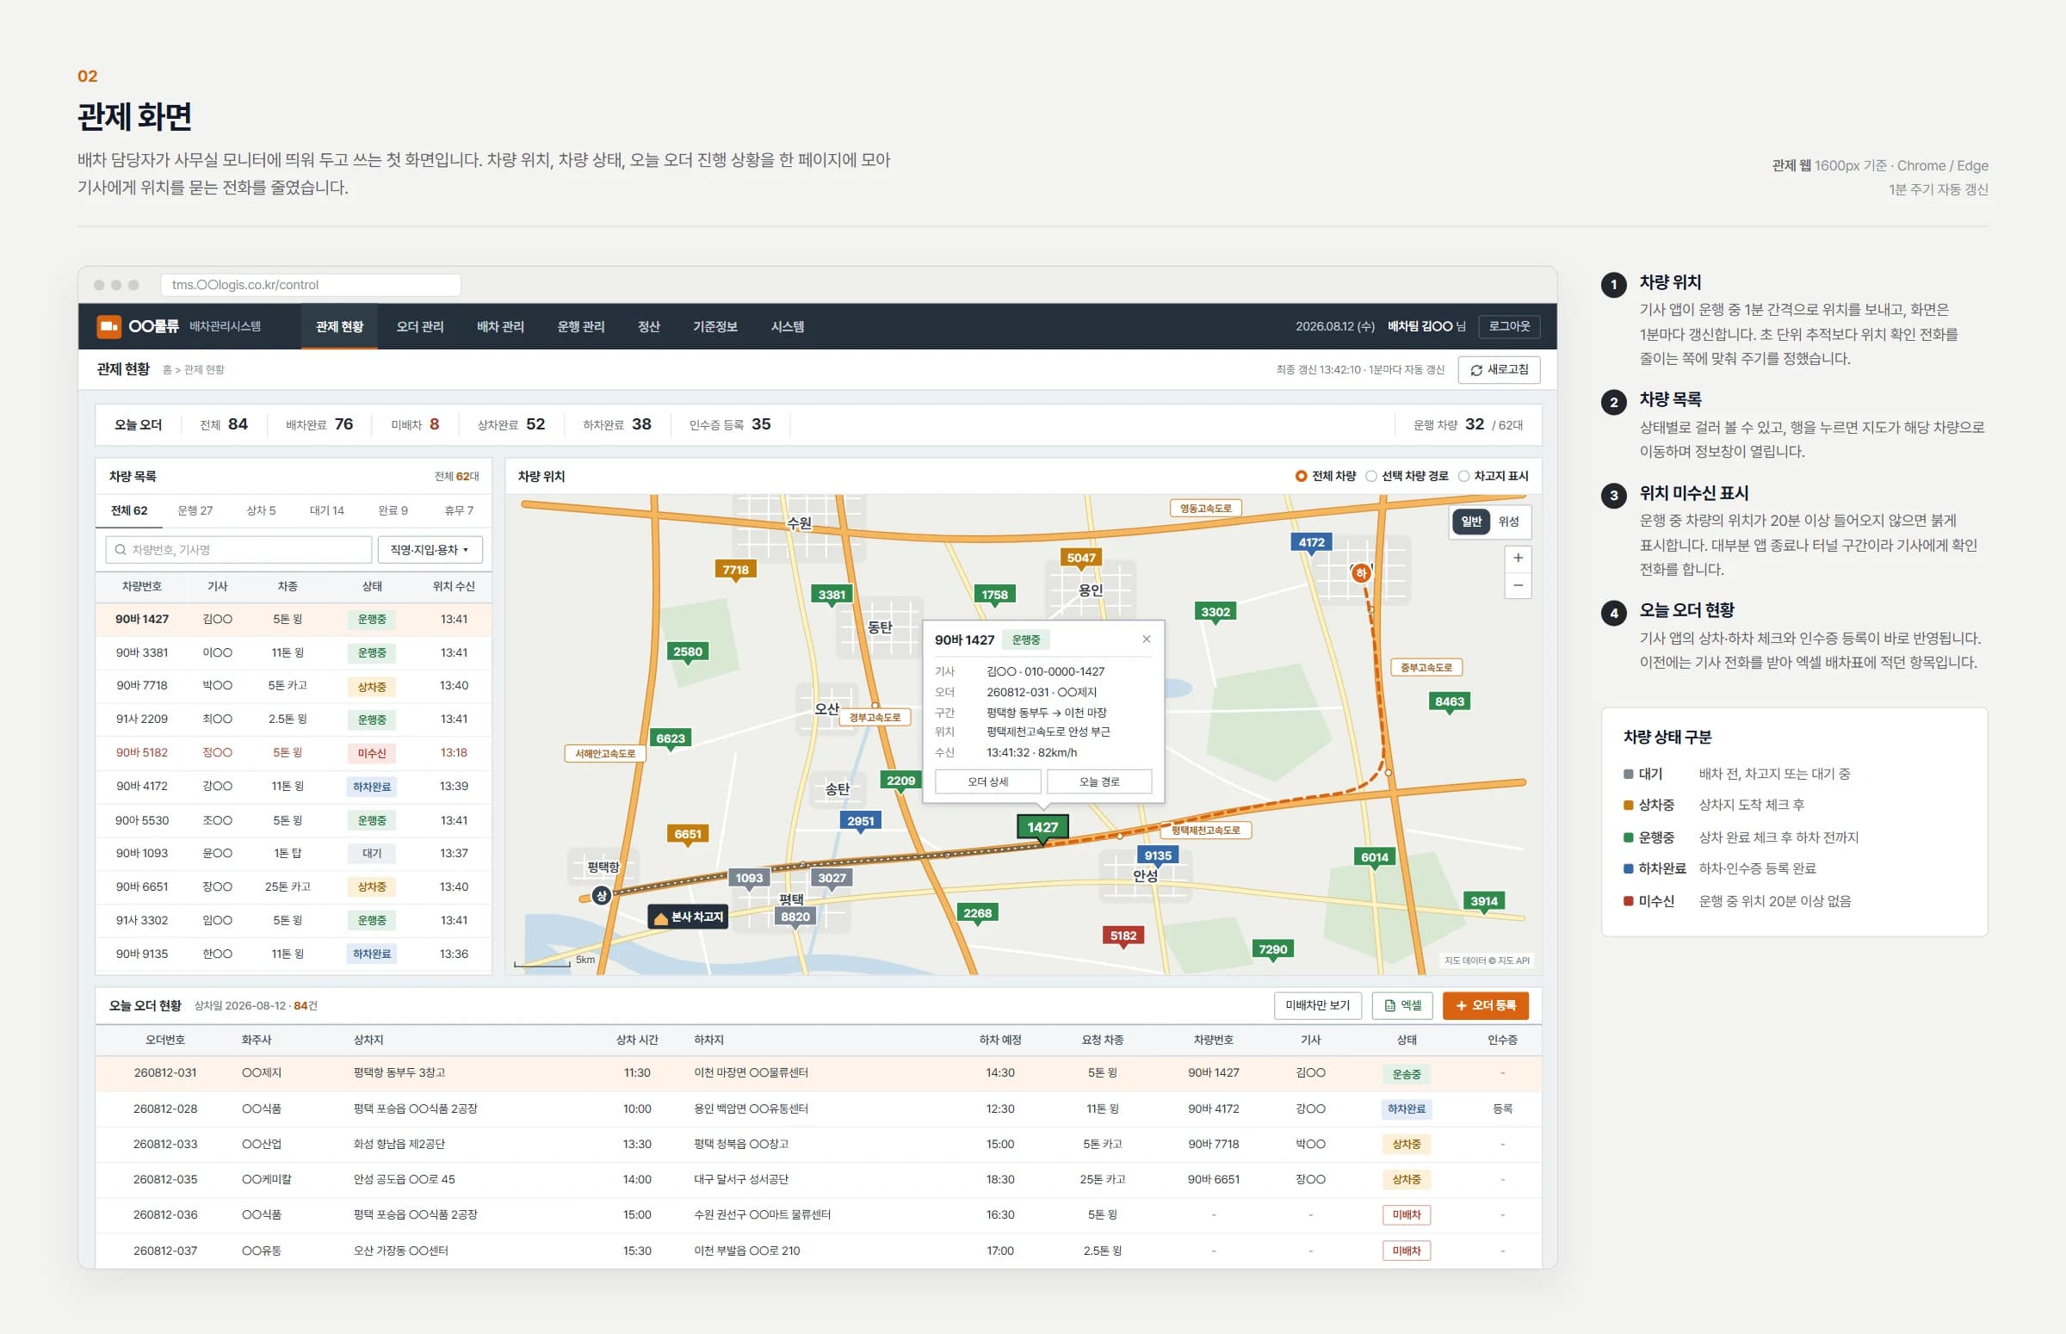Open the 운행 관리 menu

581,326
